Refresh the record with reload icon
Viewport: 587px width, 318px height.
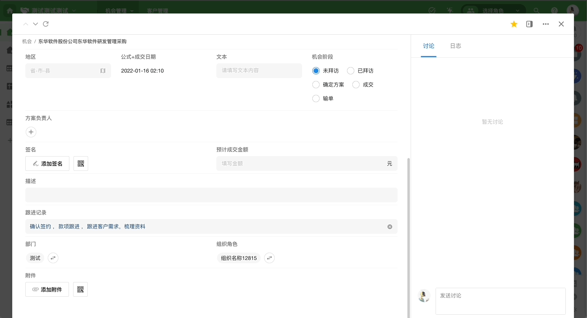pos(46,24)
